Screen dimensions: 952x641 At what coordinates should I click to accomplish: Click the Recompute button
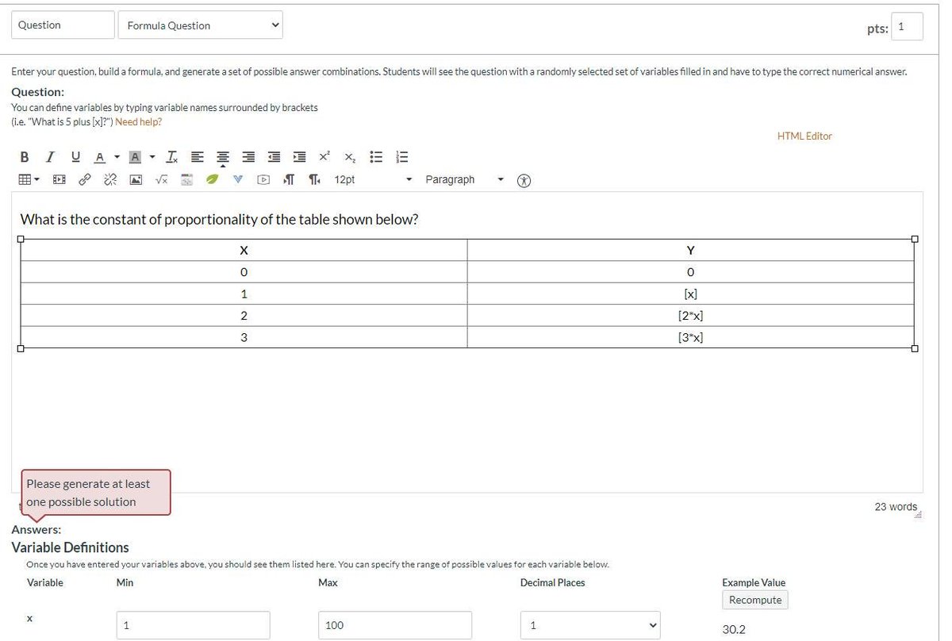coord(755,600)
